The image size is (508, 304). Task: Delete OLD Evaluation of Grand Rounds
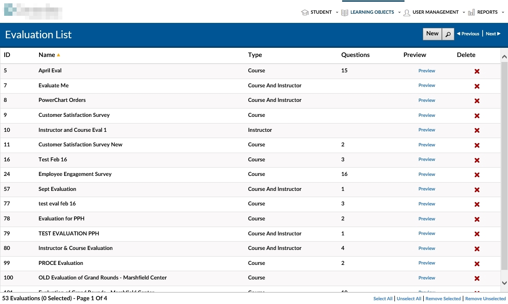coord(477,278)
